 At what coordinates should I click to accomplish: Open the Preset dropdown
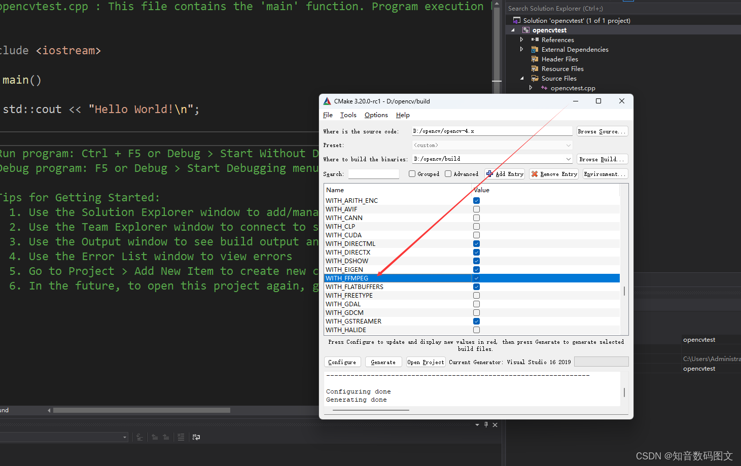[x=568, y=145]
